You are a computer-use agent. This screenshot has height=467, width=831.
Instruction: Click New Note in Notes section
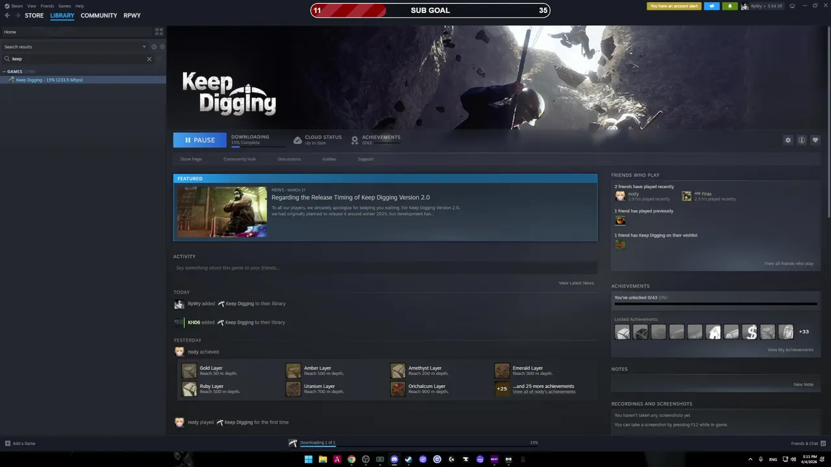[x=803, y=385]
